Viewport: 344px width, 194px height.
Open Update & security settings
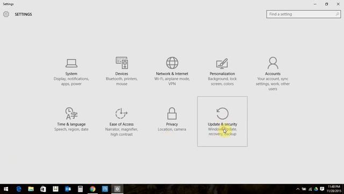222,121
